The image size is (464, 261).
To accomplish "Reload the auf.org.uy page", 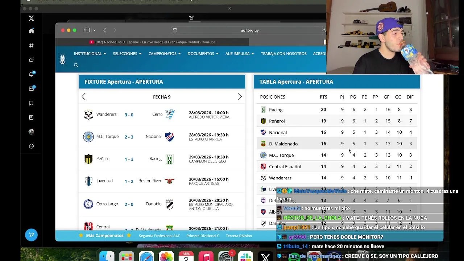I will pos(324,30).
